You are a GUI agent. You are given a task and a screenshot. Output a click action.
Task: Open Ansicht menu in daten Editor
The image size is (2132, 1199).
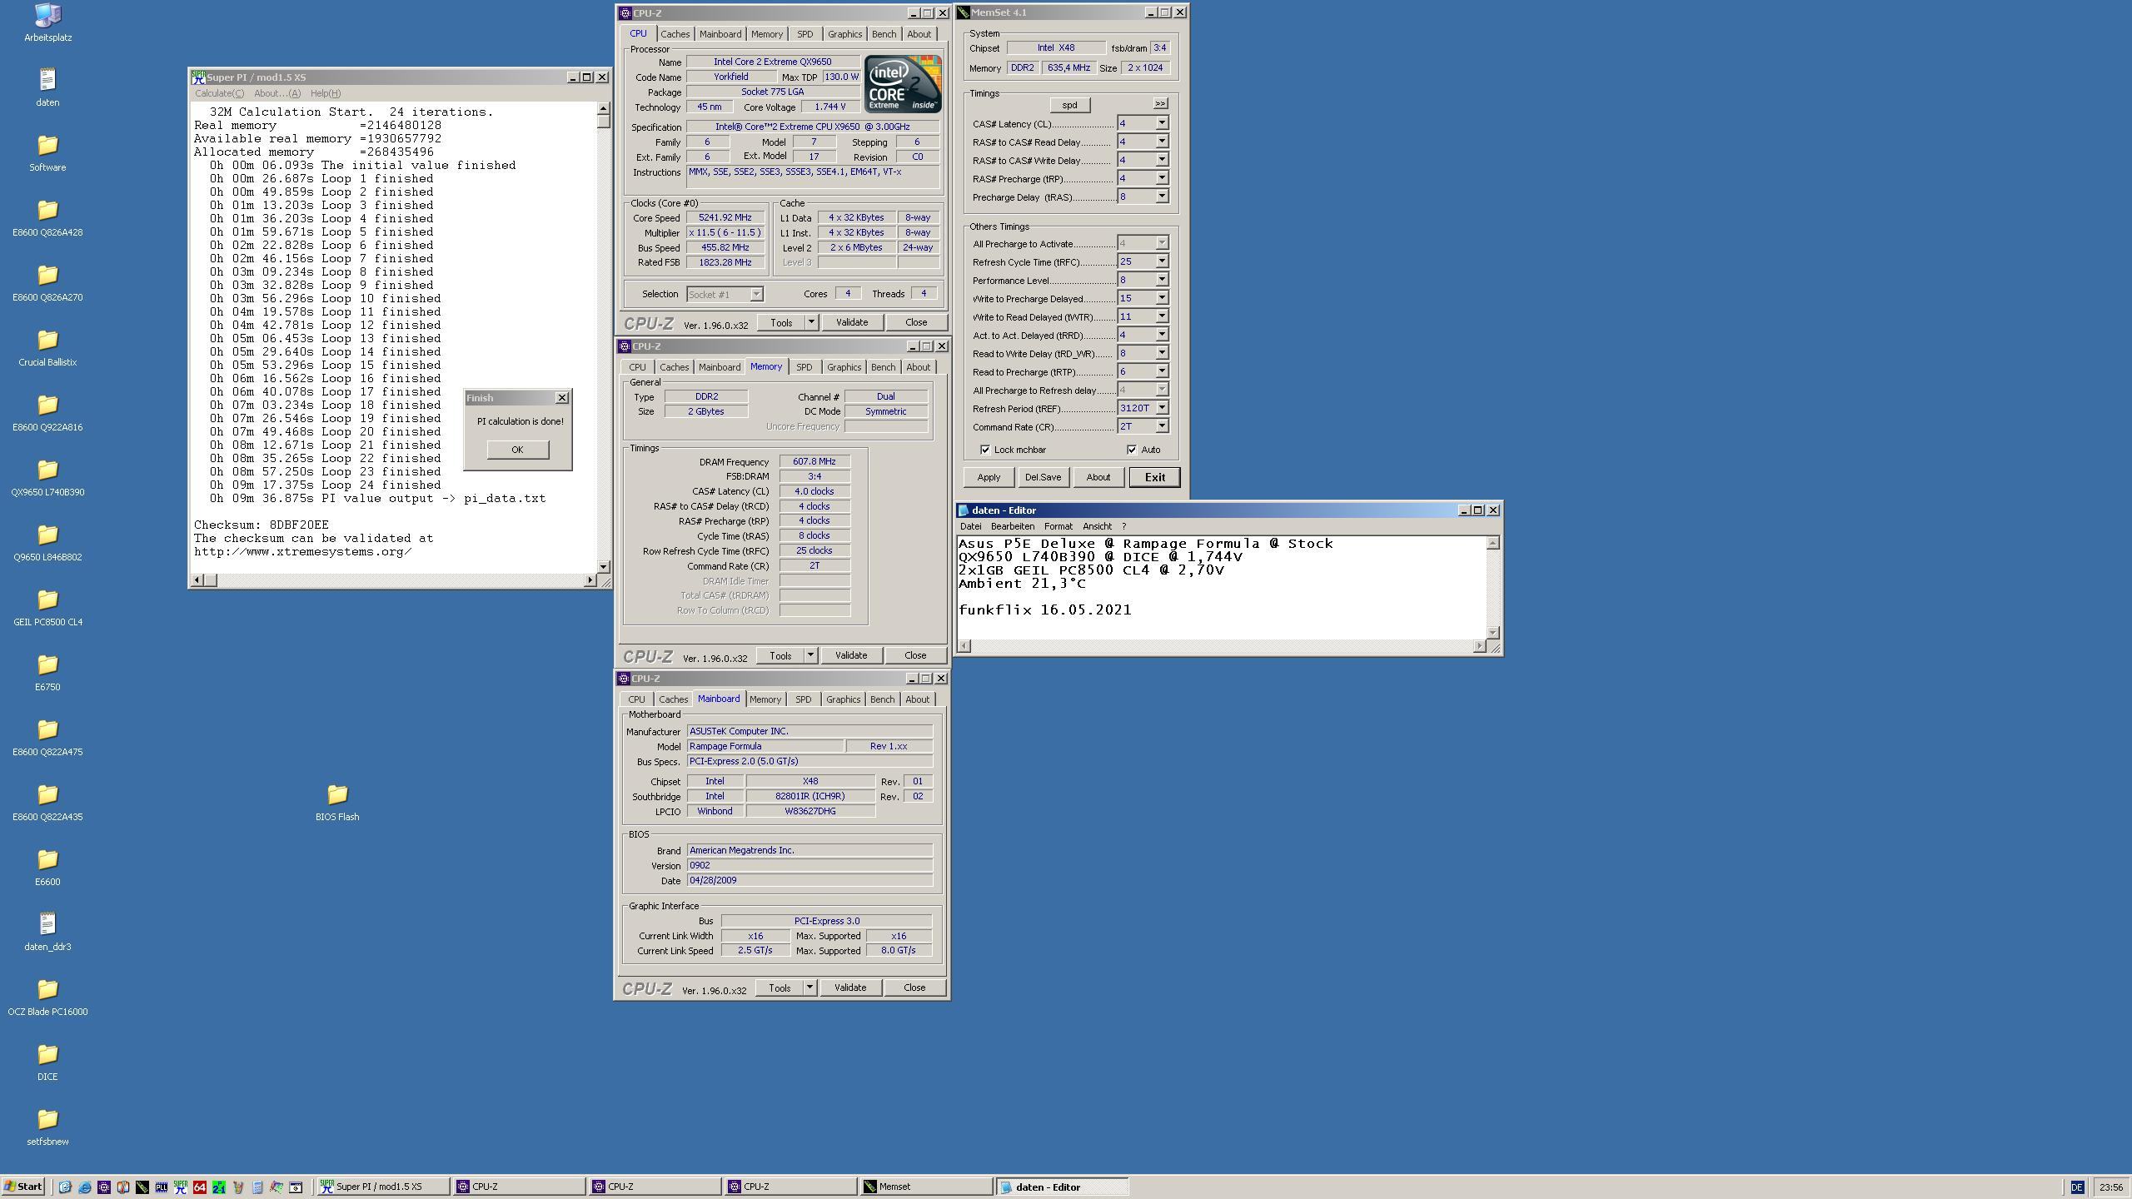(1097, 526)
